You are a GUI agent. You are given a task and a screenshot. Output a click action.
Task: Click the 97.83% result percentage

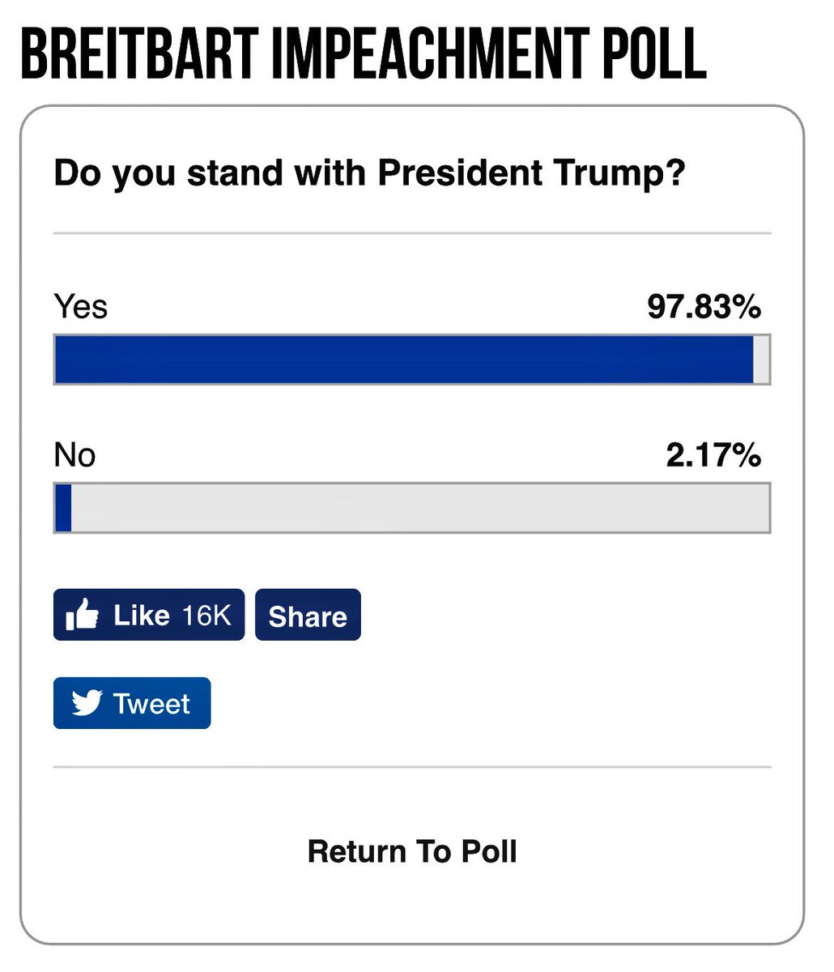pos(704,307)
